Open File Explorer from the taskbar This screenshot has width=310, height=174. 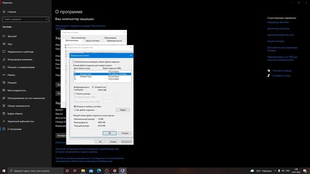tap(83, 171)
